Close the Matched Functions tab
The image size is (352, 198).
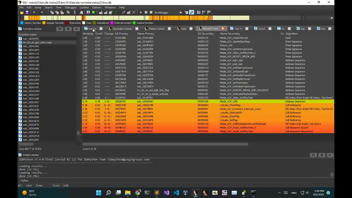tap(223, 29)
